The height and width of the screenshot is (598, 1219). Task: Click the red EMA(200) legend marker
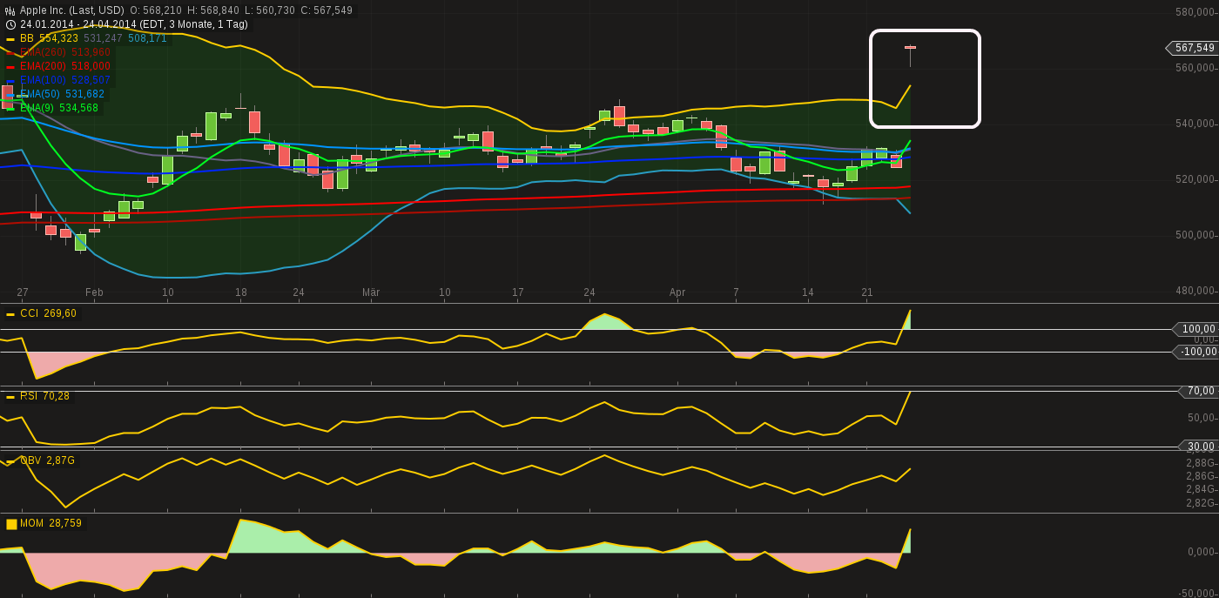10,65
